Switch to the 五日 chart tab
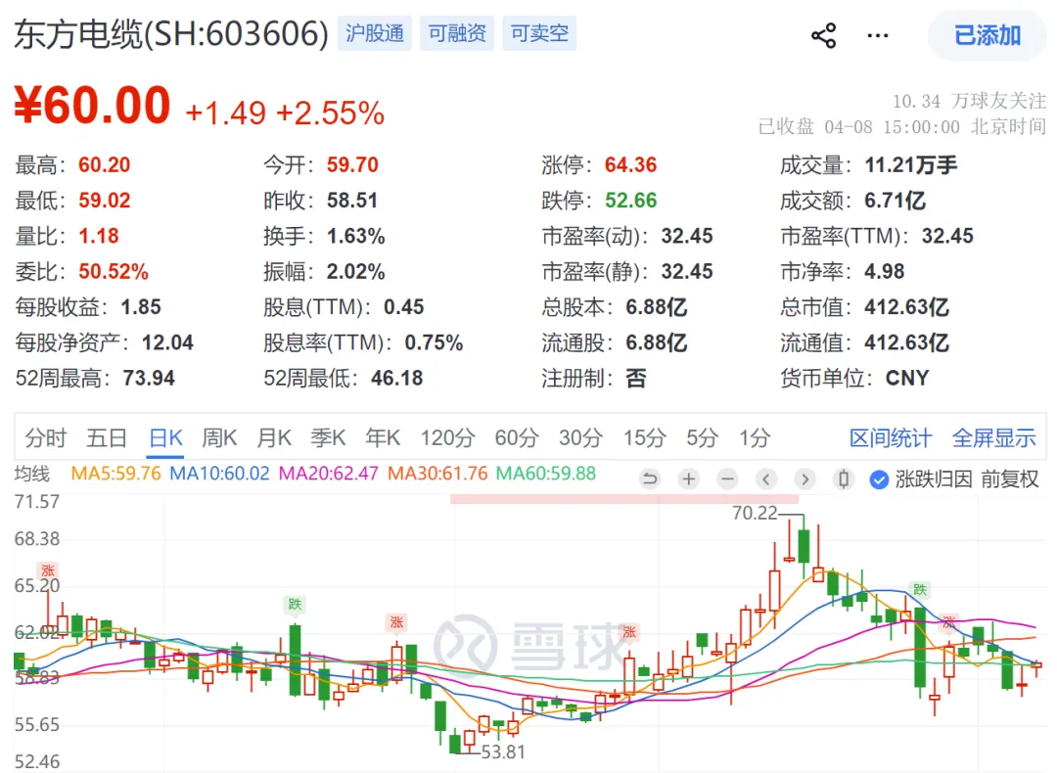1057x773 pixels. coord(107,438)
